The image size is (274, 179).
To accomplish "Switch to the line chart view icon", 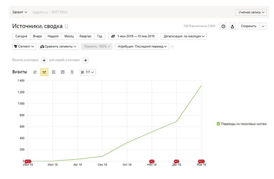I will coord(44,72).
